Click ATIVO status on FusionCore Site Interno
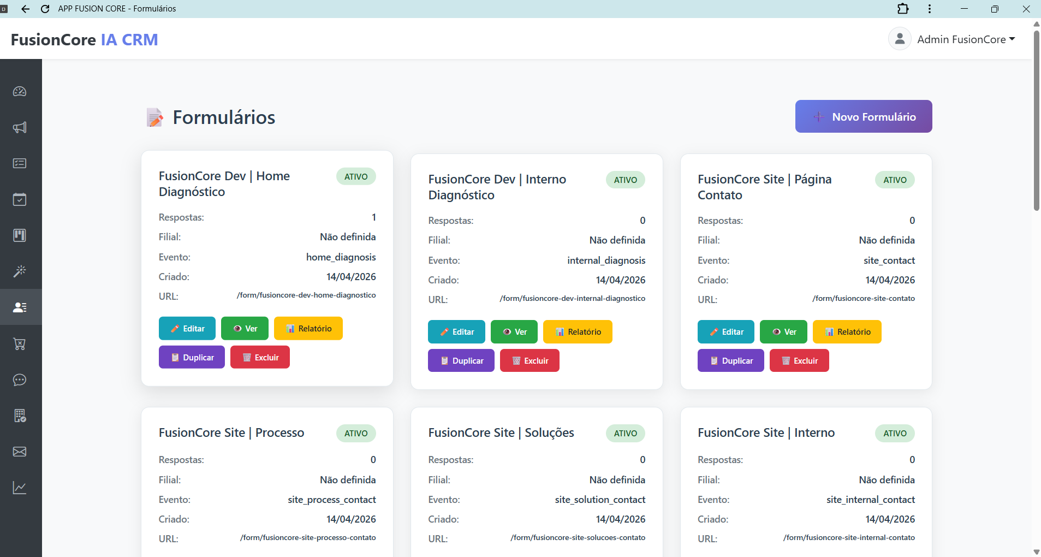The height and width of the screenshot is (557, 1041). 894,433
